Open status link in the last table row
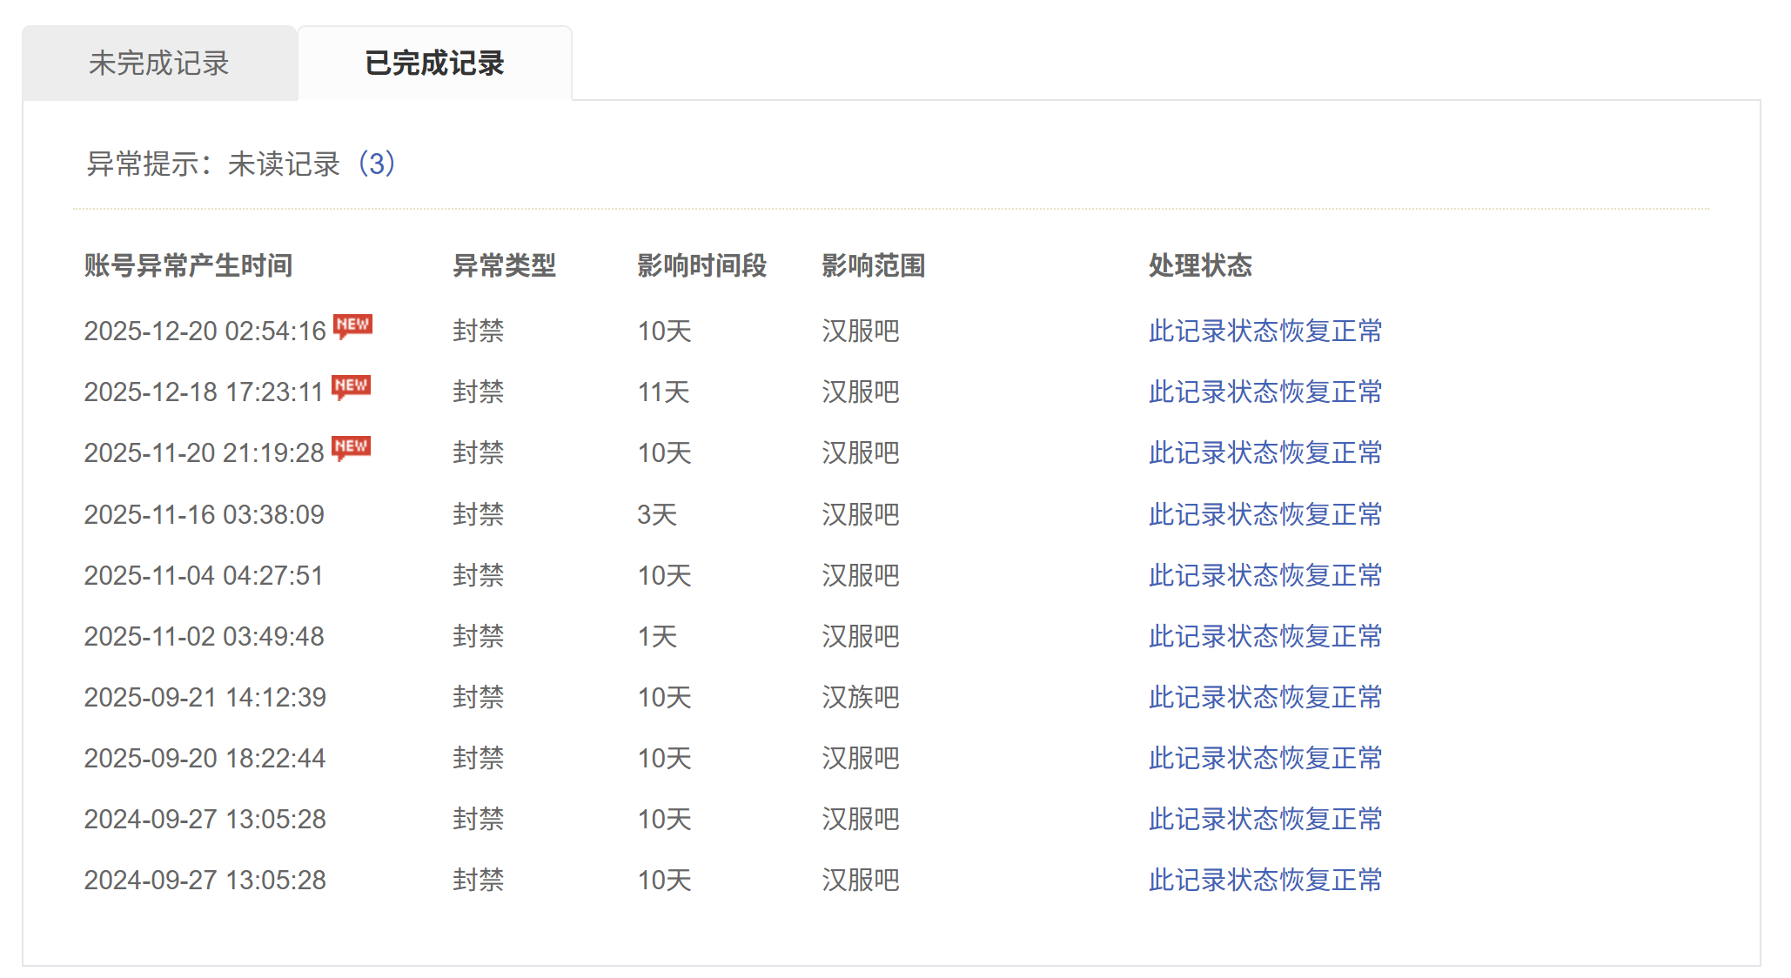The image size is (1791, 978). [1264, 880]
